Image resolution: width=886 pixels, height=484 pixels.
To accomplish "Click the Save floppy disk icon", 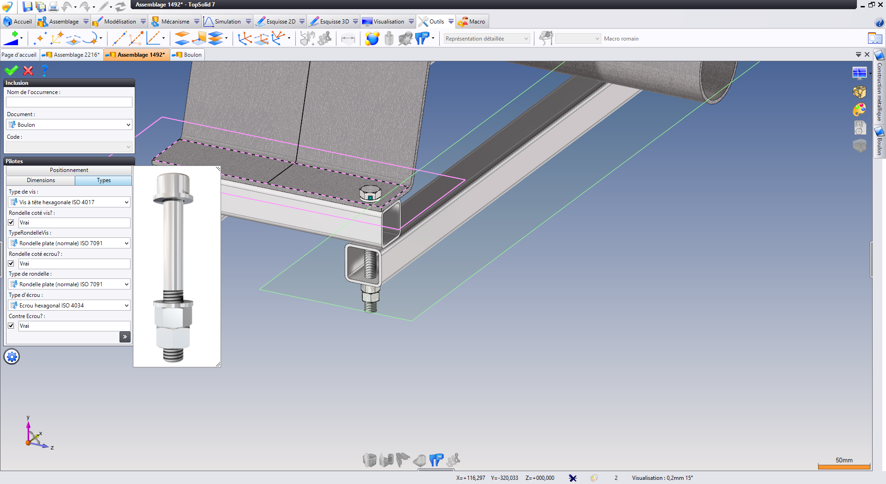I will 28,6.
